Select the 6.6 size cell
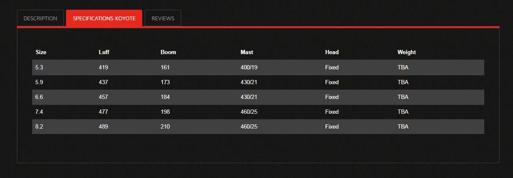 pyautogui.click(x=39, y=97)
